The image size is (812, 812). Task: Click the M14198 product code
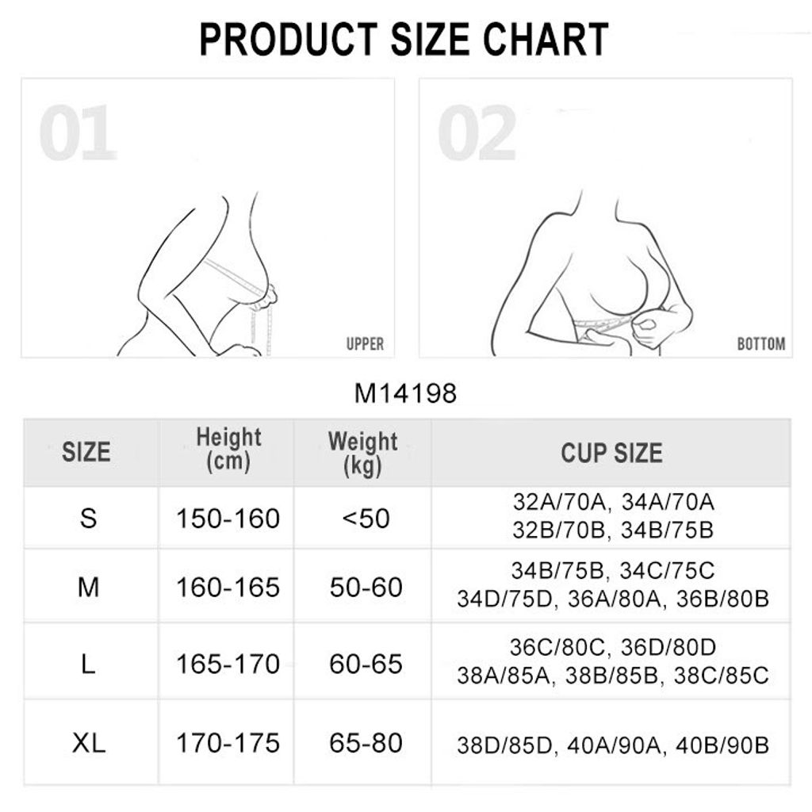pos(405,393)
